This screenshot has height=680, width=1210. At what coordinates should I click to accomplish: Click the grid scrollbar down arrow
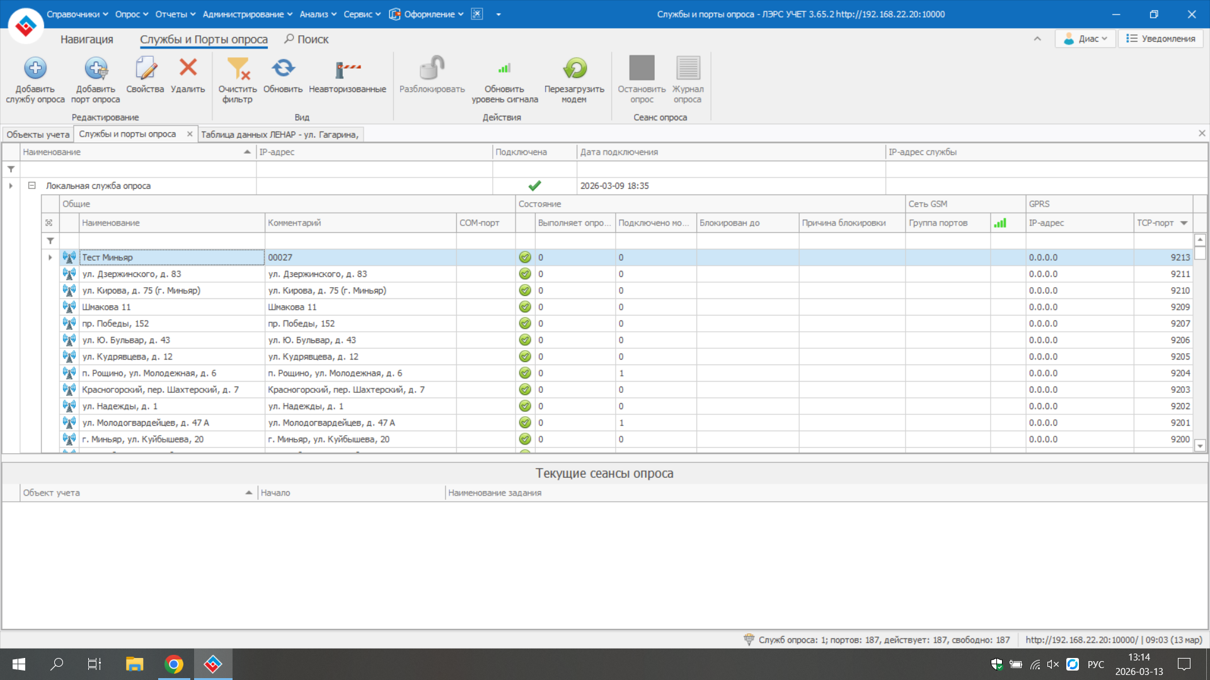click(1200, 446)
